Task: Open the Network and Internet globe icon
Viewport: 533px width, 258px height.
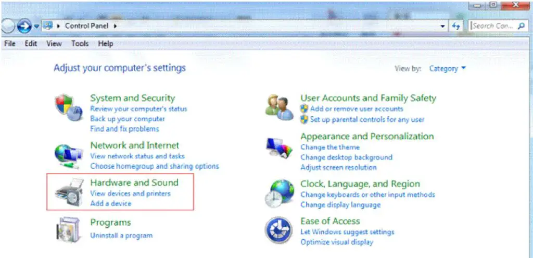Action: click(x=69, y=156)
